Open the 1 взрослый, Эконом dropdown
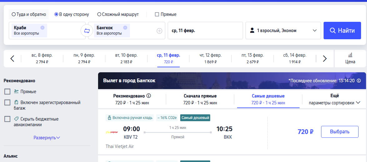The width and height of the screenshot is (367, 162). point(283,31)
